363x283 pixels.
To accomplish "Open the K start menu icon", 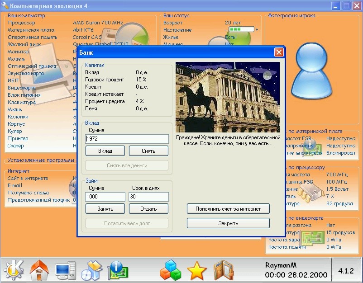I will (14, 270).
